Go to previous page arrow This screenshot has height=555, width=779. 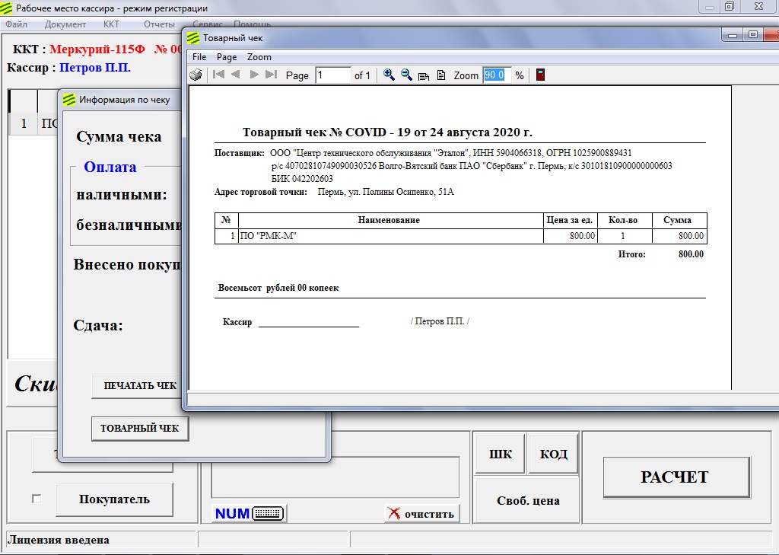236,75
